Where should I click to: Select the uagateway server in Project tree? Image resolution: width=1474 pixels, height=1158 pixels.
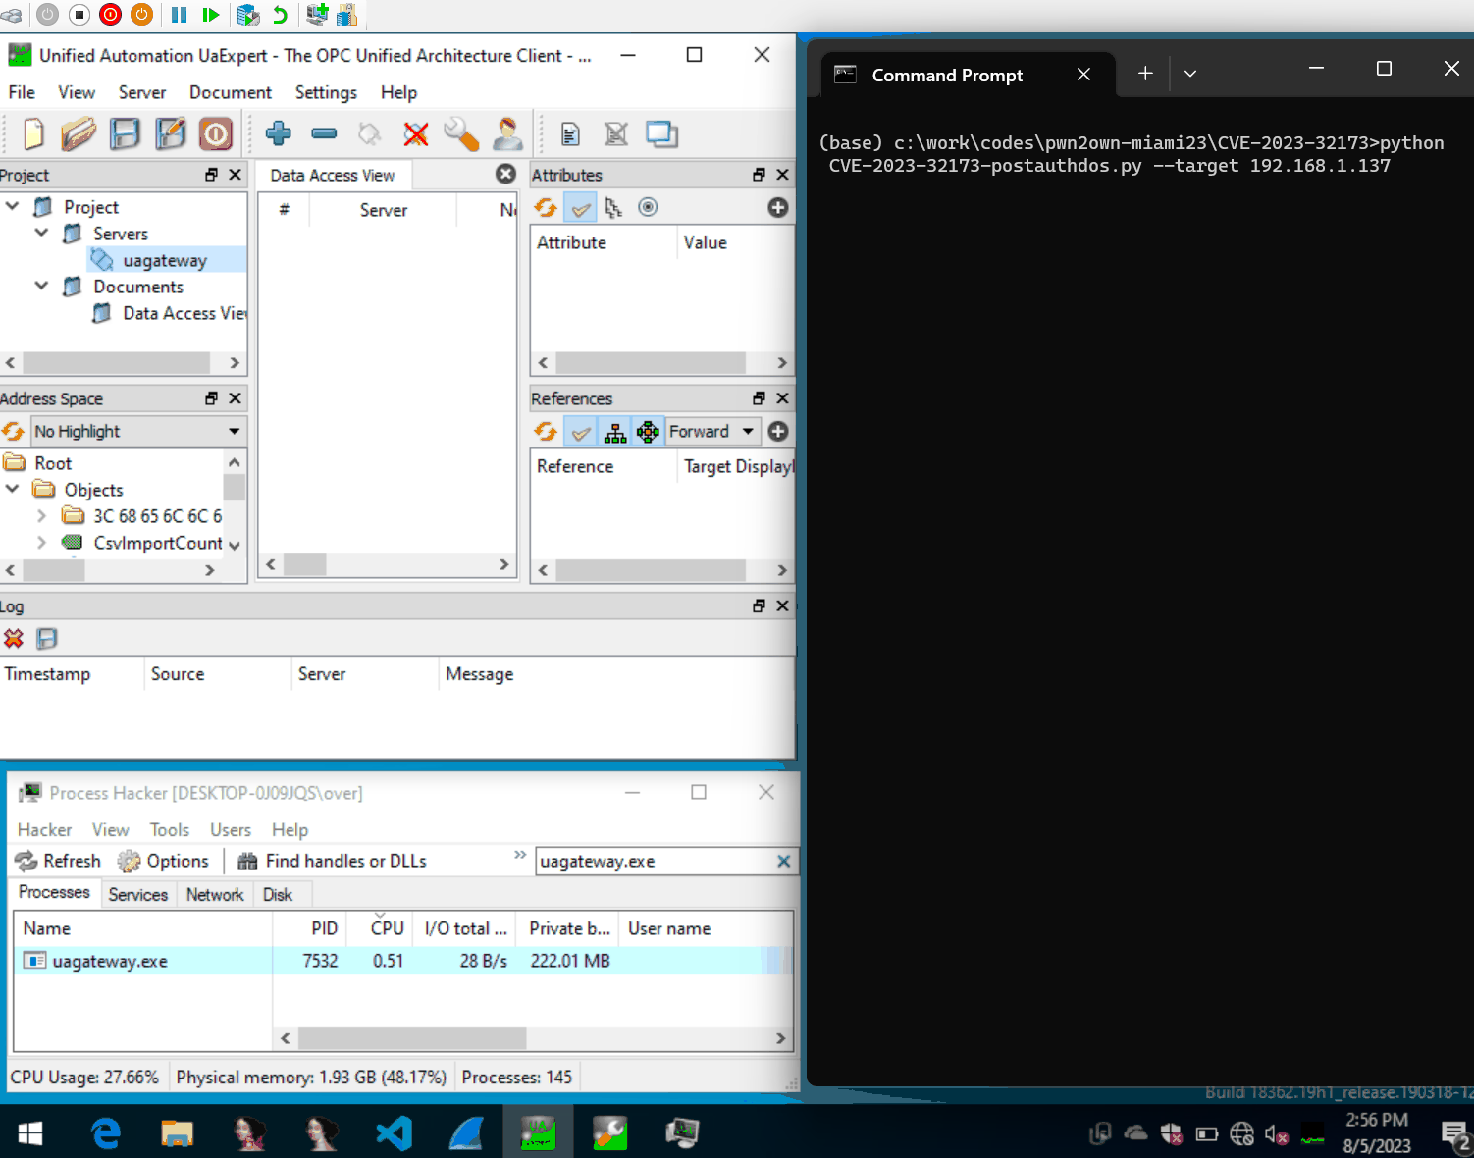pyautogui.click(x=165, y=260)
